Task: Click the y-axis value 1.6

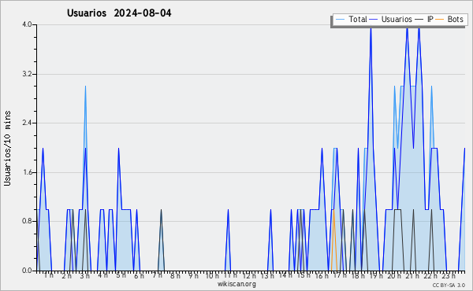Action: pyautogui.click(x=27, y=172)
